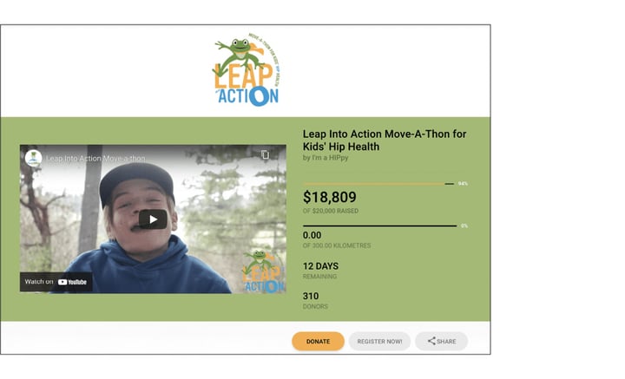Open the Leap Into Action Move-a-thon video title
The height and width of the screenshot is (379, 625).
point(95,159)
